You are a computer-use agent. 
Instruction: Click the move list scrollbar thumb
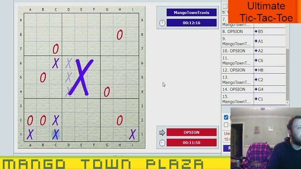click(287, 74)
